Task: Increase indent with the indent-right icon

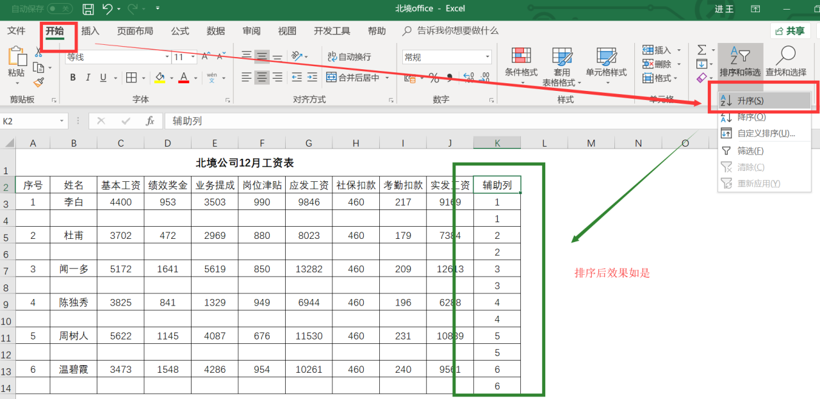Action: tap(313, 77)
